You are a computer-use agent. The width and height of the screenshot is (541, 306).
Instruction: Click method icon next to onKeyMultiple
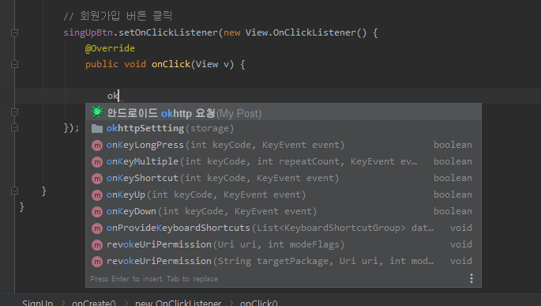[97, 162]
